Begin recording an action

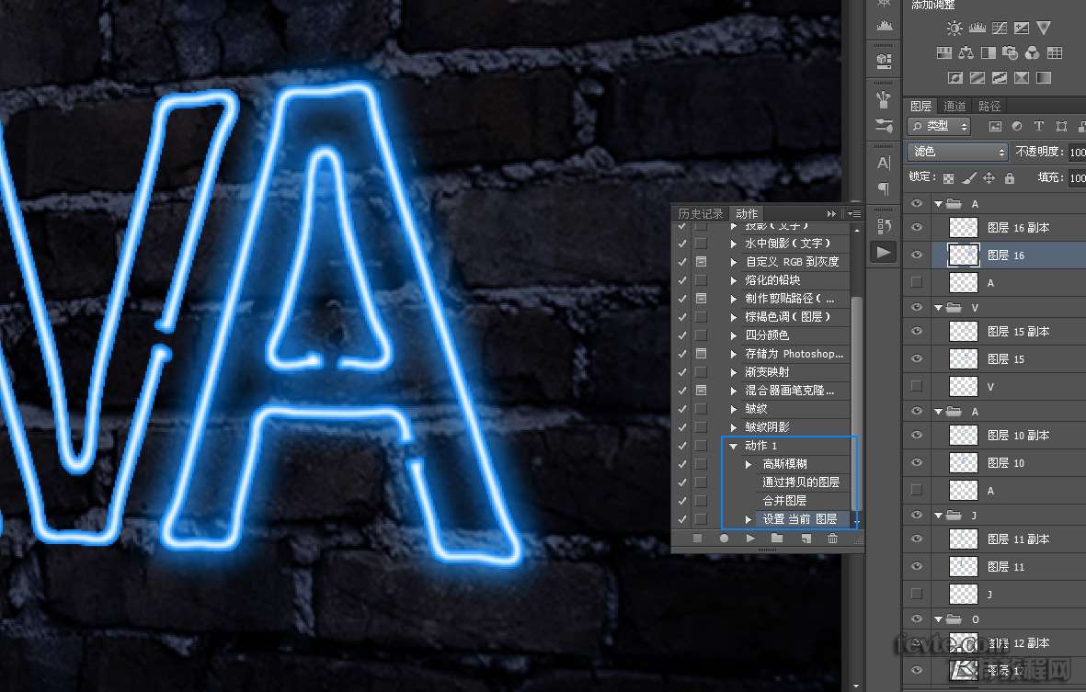[x=724, y=539]
